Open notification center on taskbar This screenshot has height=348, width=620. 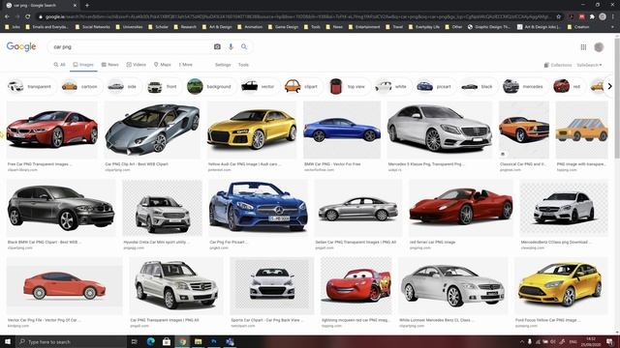pyautogui.click(x=610, y=341)
